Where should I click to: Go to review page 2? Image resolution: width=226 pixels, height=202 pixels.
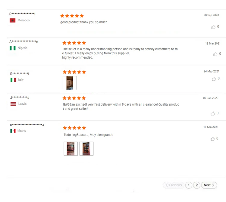196,185
